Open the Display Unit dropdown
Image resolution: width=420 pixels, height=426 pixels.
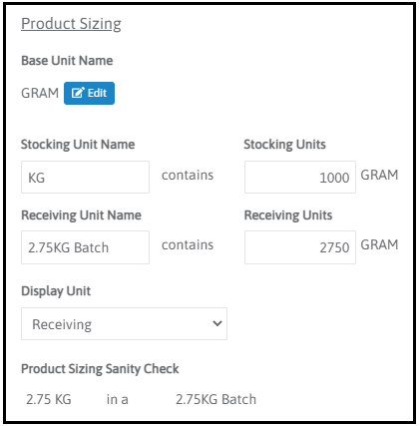pyautogui.click(x=124, y=323)
